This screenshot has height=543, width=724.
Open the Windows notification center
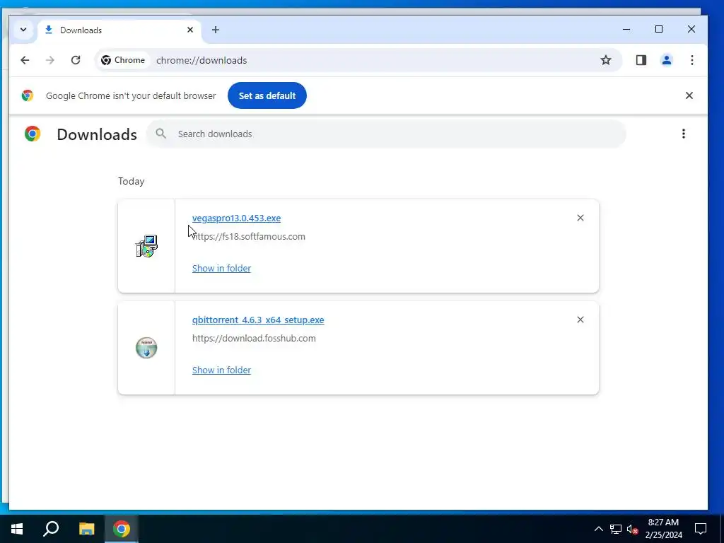pos(701,529)
